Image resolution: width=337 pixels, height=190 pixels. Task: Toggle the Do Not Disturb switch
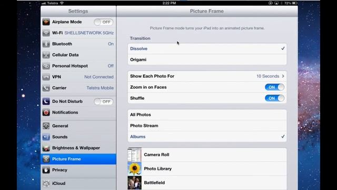point(103,101)
